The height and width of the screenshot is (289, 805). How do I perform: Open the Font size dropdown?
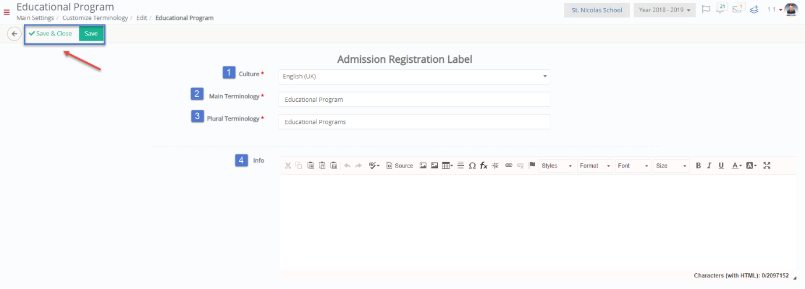point(672,166)
